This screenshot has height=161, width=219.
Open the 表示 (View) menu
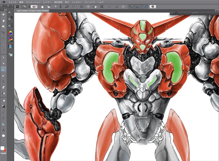coord(67,2)
